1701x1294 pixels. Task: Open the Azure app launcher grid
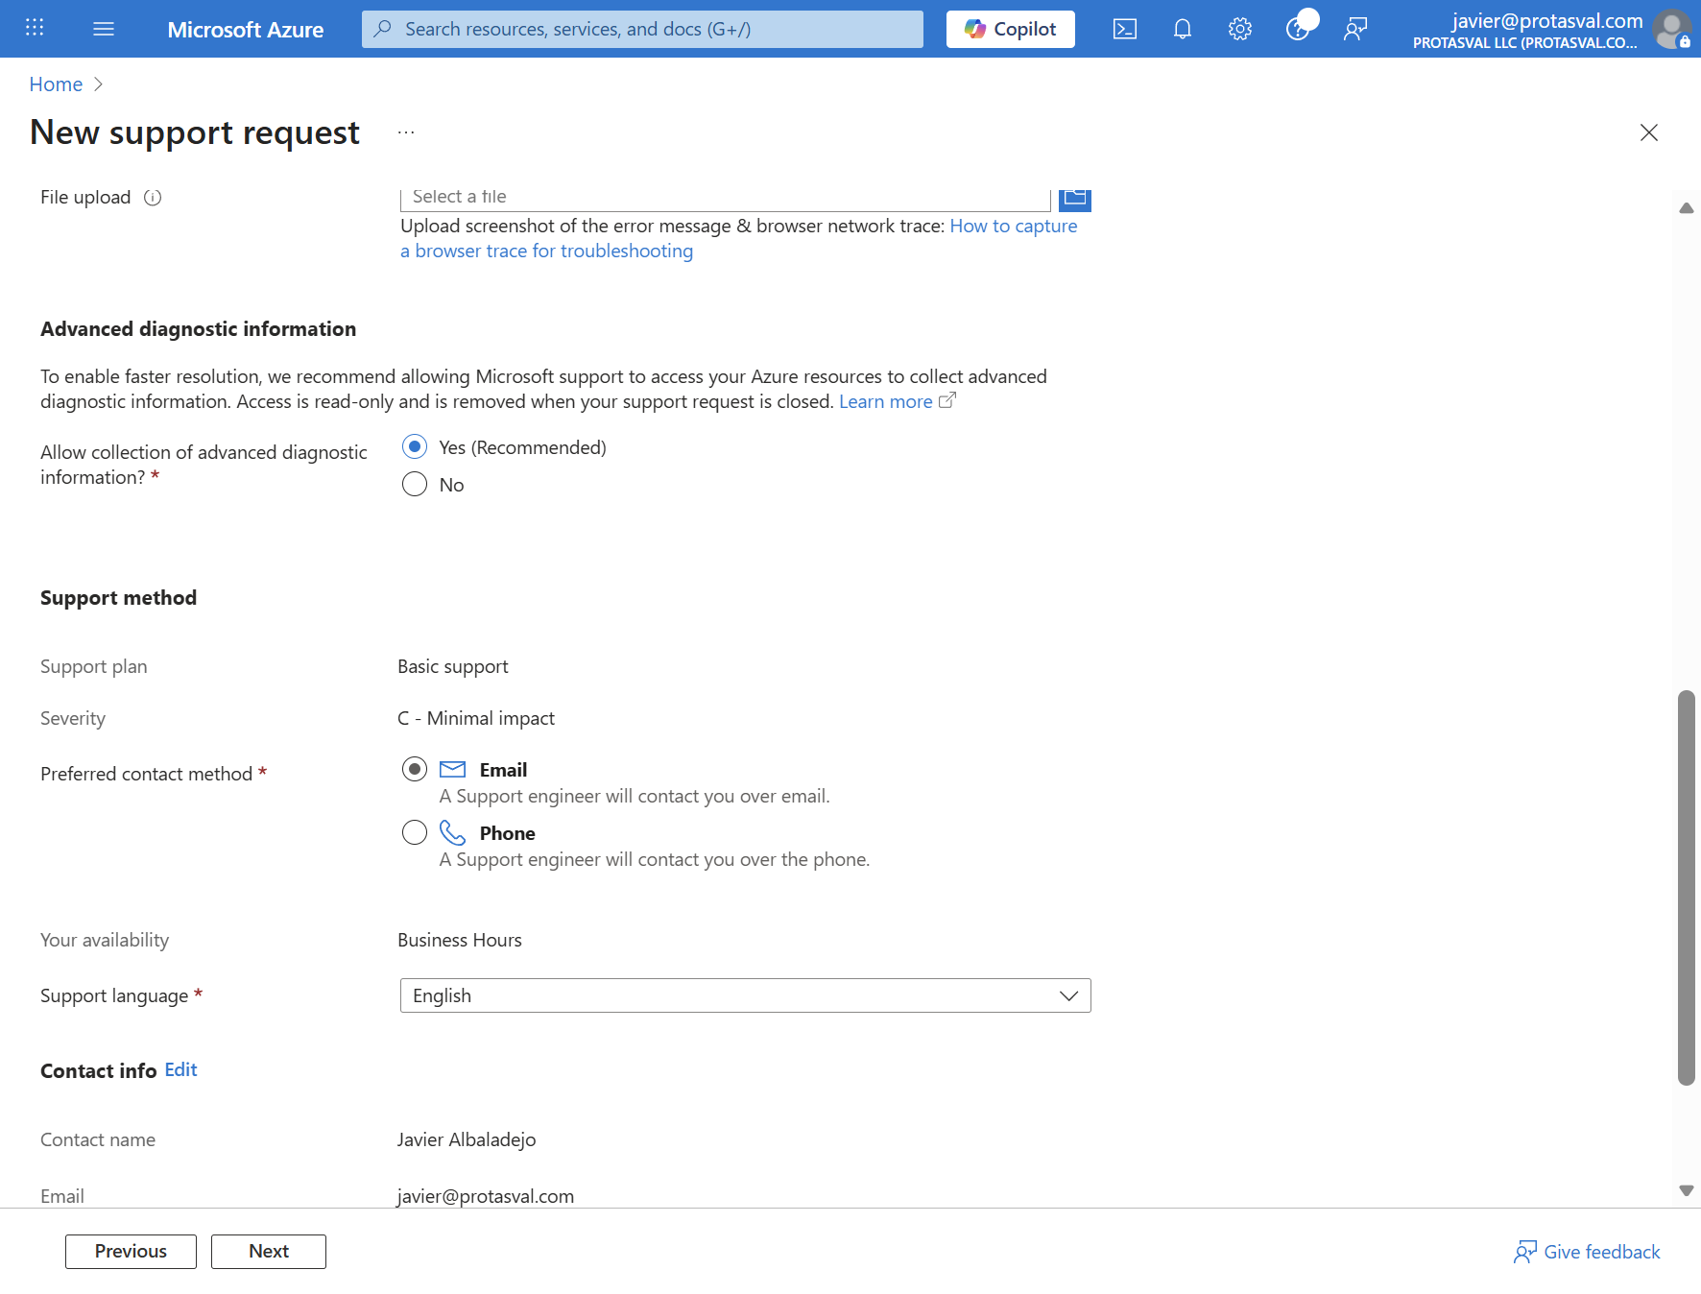pos(35,28)
